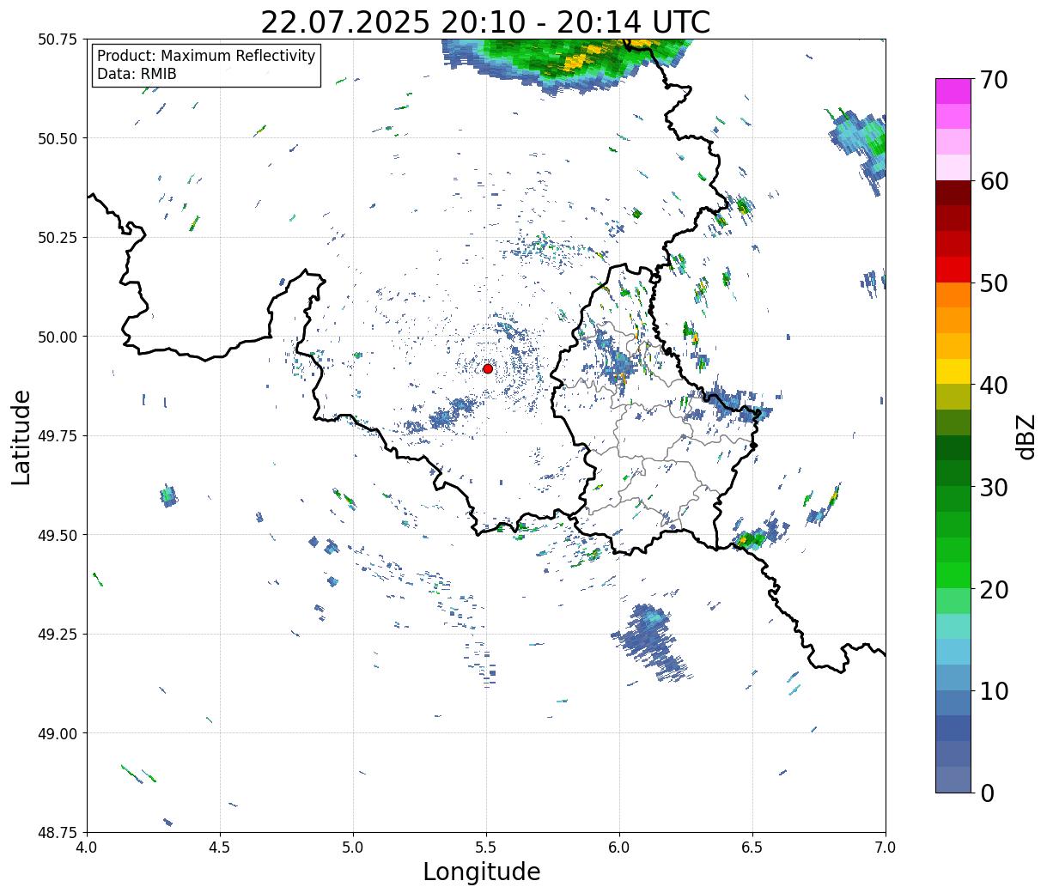Click the light cyan swatch above 10 dBZ
This screenshot has width=1047, height=893.
pyautogui.click(x=953, y=652)
